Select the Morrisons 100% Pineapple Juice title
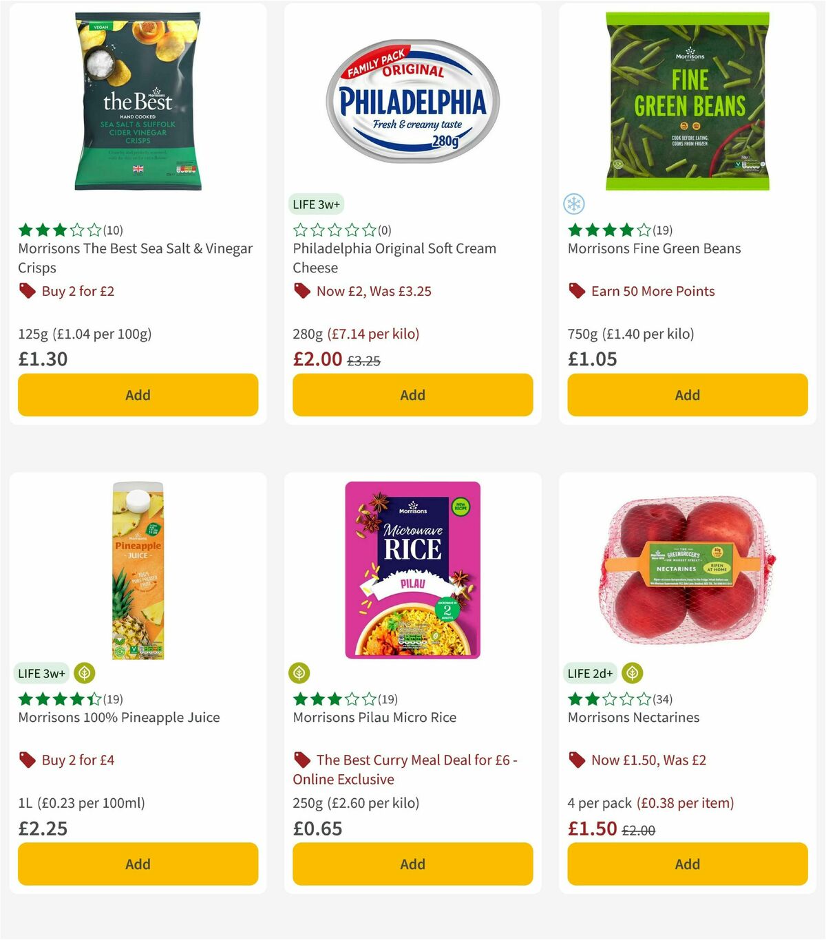The width and height of the screenshot is (826, 940). [x=118, y=717]
